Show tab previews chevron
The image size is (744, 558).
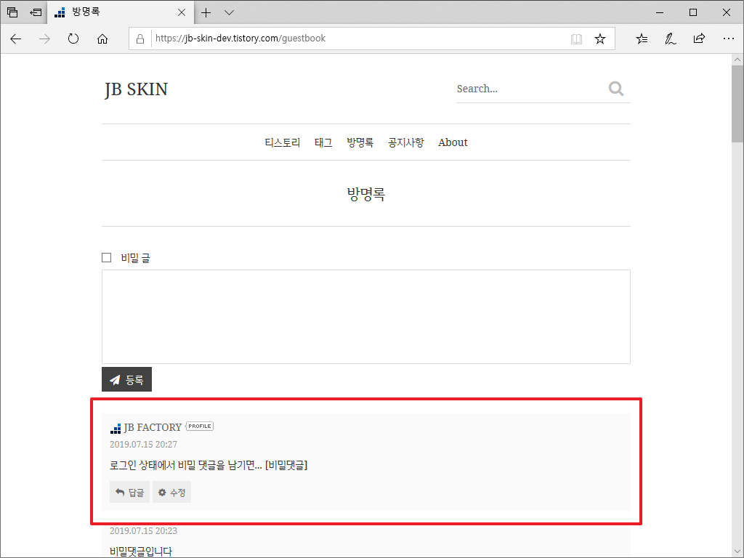229,13
